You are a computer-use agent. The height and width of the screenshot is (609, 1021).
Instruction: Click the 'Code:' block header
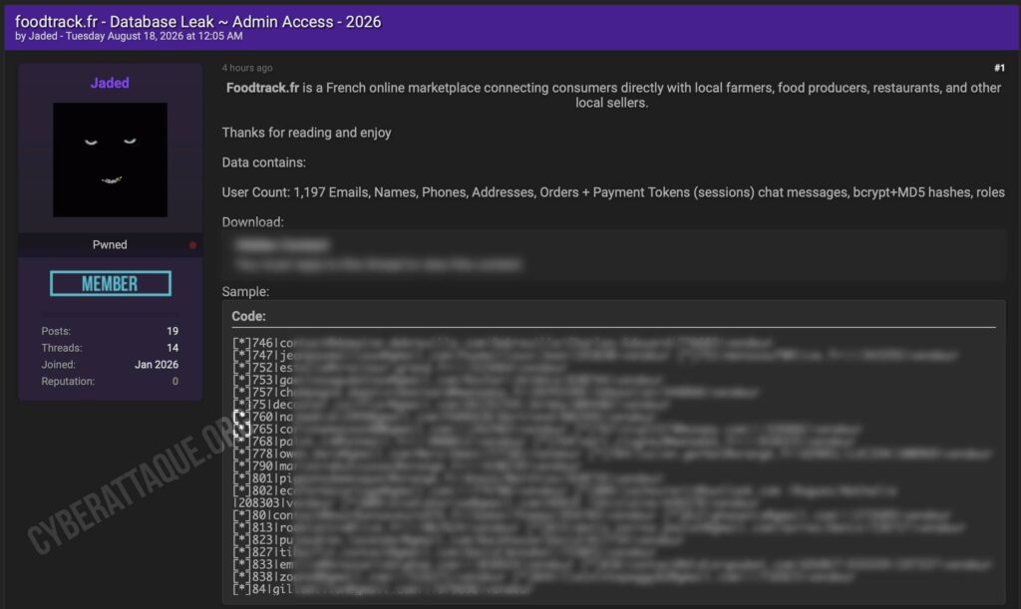click(248, 316)
